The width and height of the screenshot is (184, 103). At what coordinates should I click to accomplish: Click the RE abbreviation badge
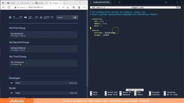click(x=11, y=93)
